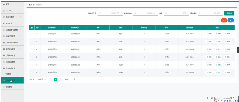239x102 pixels.
Task: Focus the 咨询师工号 search field
Action: pyautogui.click(x=110, y=13)
